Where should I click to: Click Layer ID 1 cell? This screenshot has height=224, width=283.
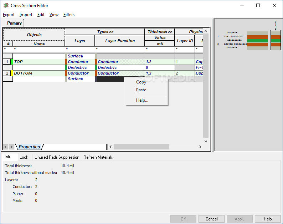[x=185, y=62]
